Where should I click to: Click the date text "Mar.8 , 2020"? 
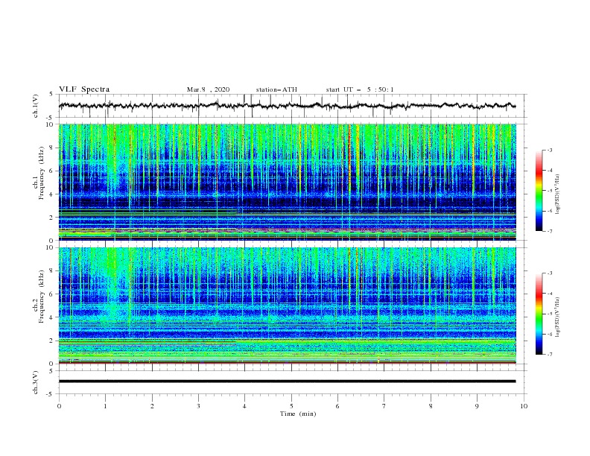click(208, 89)
